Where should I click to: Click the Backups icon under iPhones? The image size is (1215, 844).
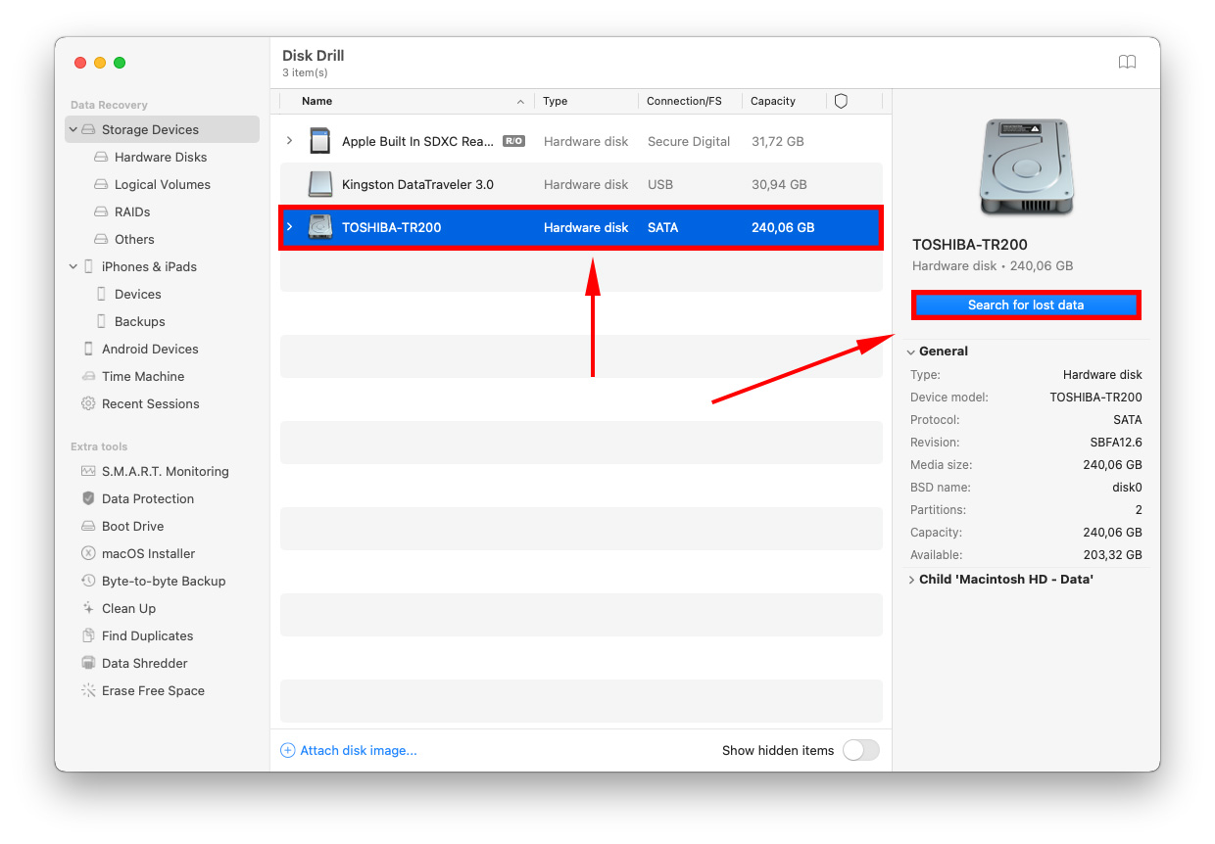tap(102, 321)
